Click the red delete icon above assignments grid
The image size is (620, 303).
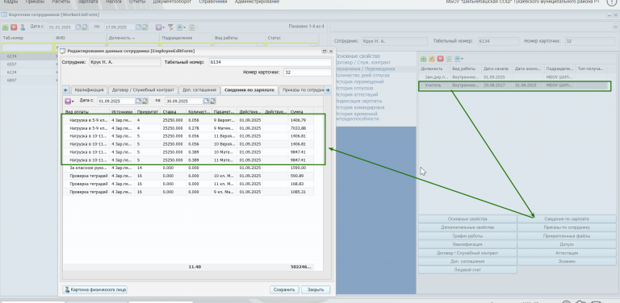(x=441, y=59)
